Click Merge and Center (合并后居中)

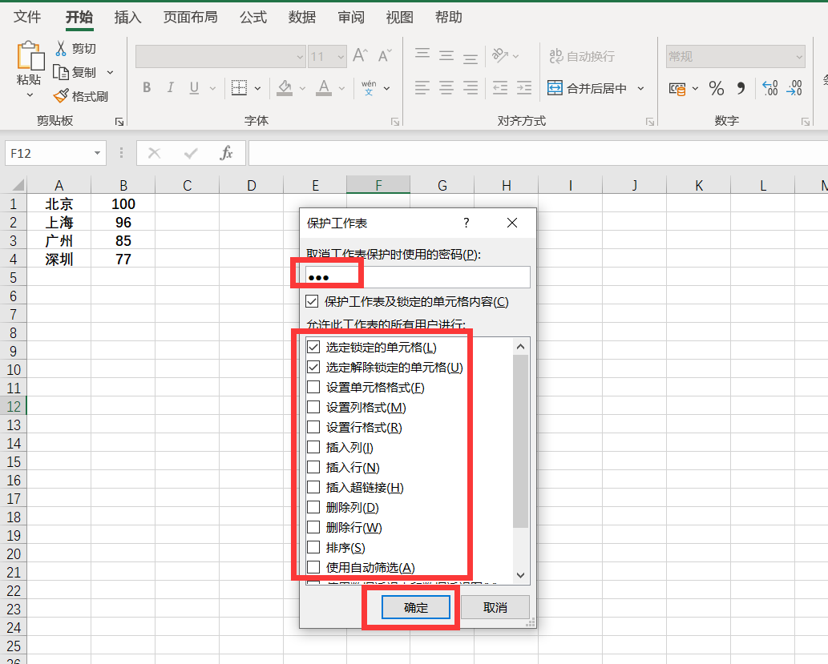click(x=587, y=88)
